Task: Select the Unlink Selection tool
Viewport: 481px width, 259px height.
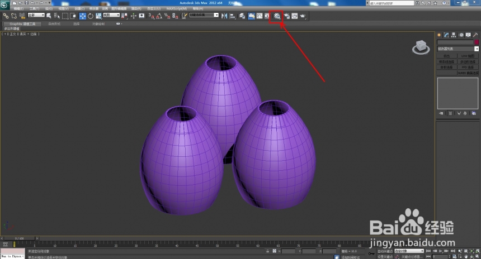Action: click(14, 16)
